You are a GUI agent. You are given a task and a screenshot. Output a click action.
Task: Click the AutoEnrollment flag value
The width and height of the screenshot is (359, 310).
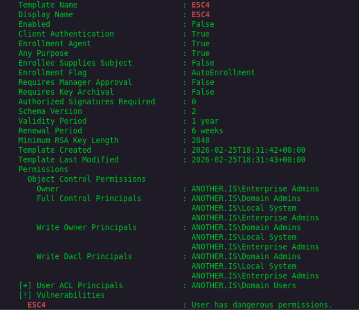(223, 73)
